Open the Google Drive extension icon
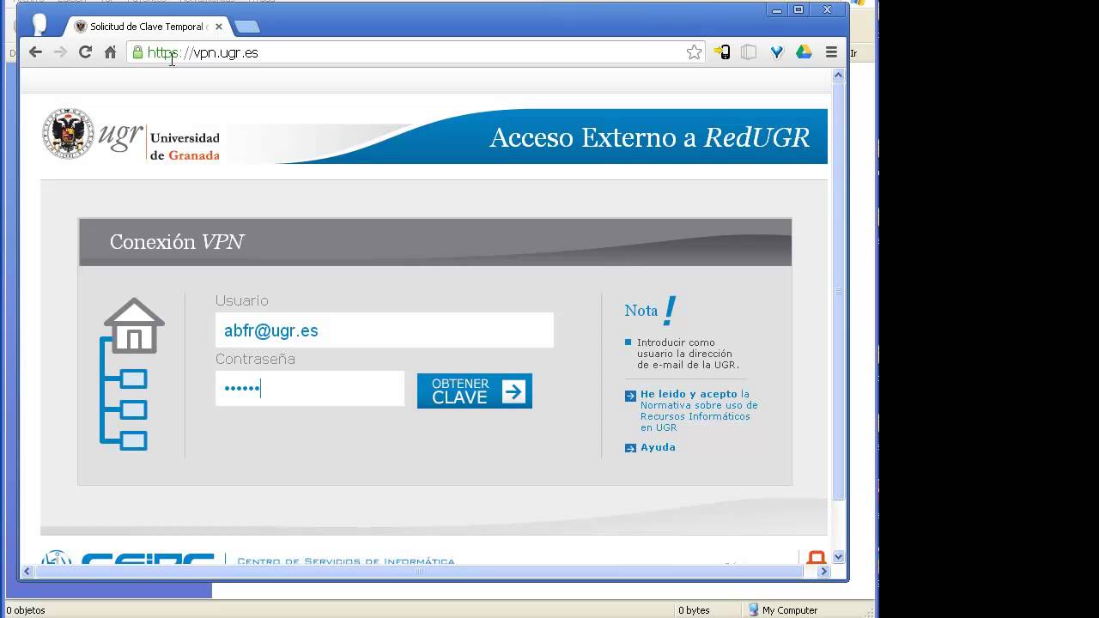The width and height of the screenshot is (1099, 618). tap(804, 52)
